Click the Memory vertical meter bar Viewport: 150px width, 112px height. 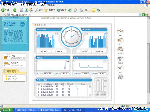pos(102,86)
